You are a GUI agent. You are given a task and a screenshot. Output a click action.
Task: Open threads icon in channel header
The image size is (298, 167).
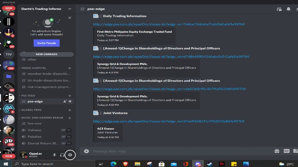(x=279, y=9)
